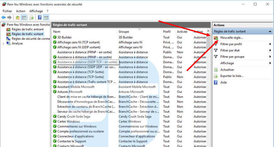Toggle the show/hide Action pane toolbar button
This screenshot has height=147, width=274.
[x=46, y=17]
